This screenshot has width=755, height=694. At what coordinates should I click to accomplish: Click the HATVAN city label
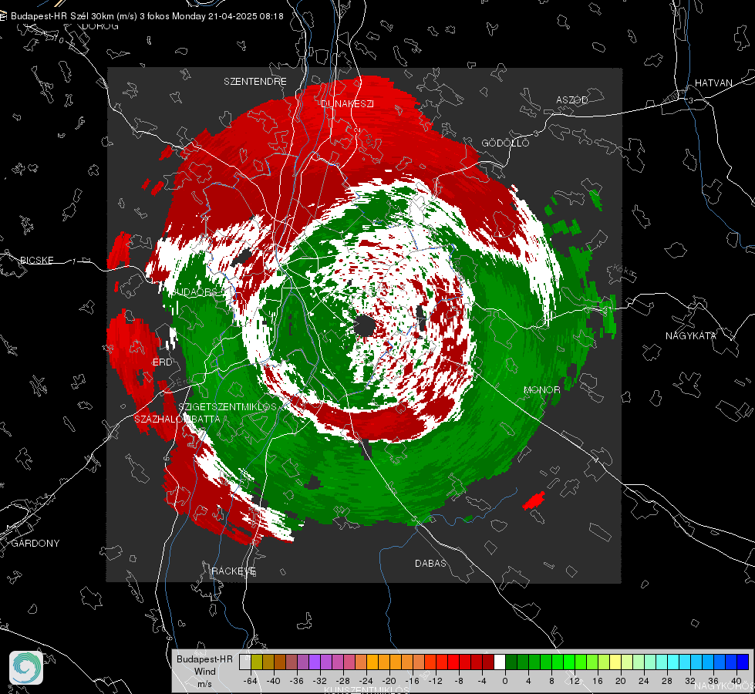(x=713, y=83)
